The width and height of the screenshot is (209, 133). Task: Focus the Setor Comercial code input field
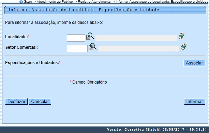(77, 48)
